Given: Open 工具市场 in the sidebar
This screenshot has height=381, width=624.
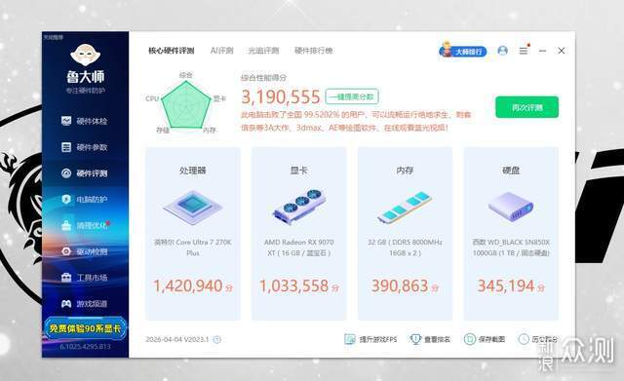Looking at the screenshot, I should point(85,278).
